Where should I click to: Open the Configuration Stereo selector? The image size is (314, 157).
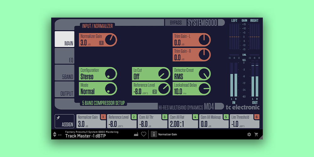pyautogui.click(x=111, y=74)
